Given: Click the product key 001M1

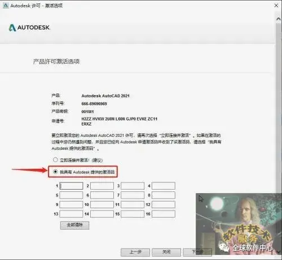Looking at the screenshot, I should (x=87, y=112).
